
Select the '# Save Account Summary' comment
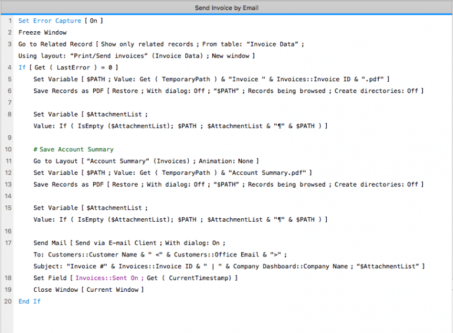click(73, 149)
